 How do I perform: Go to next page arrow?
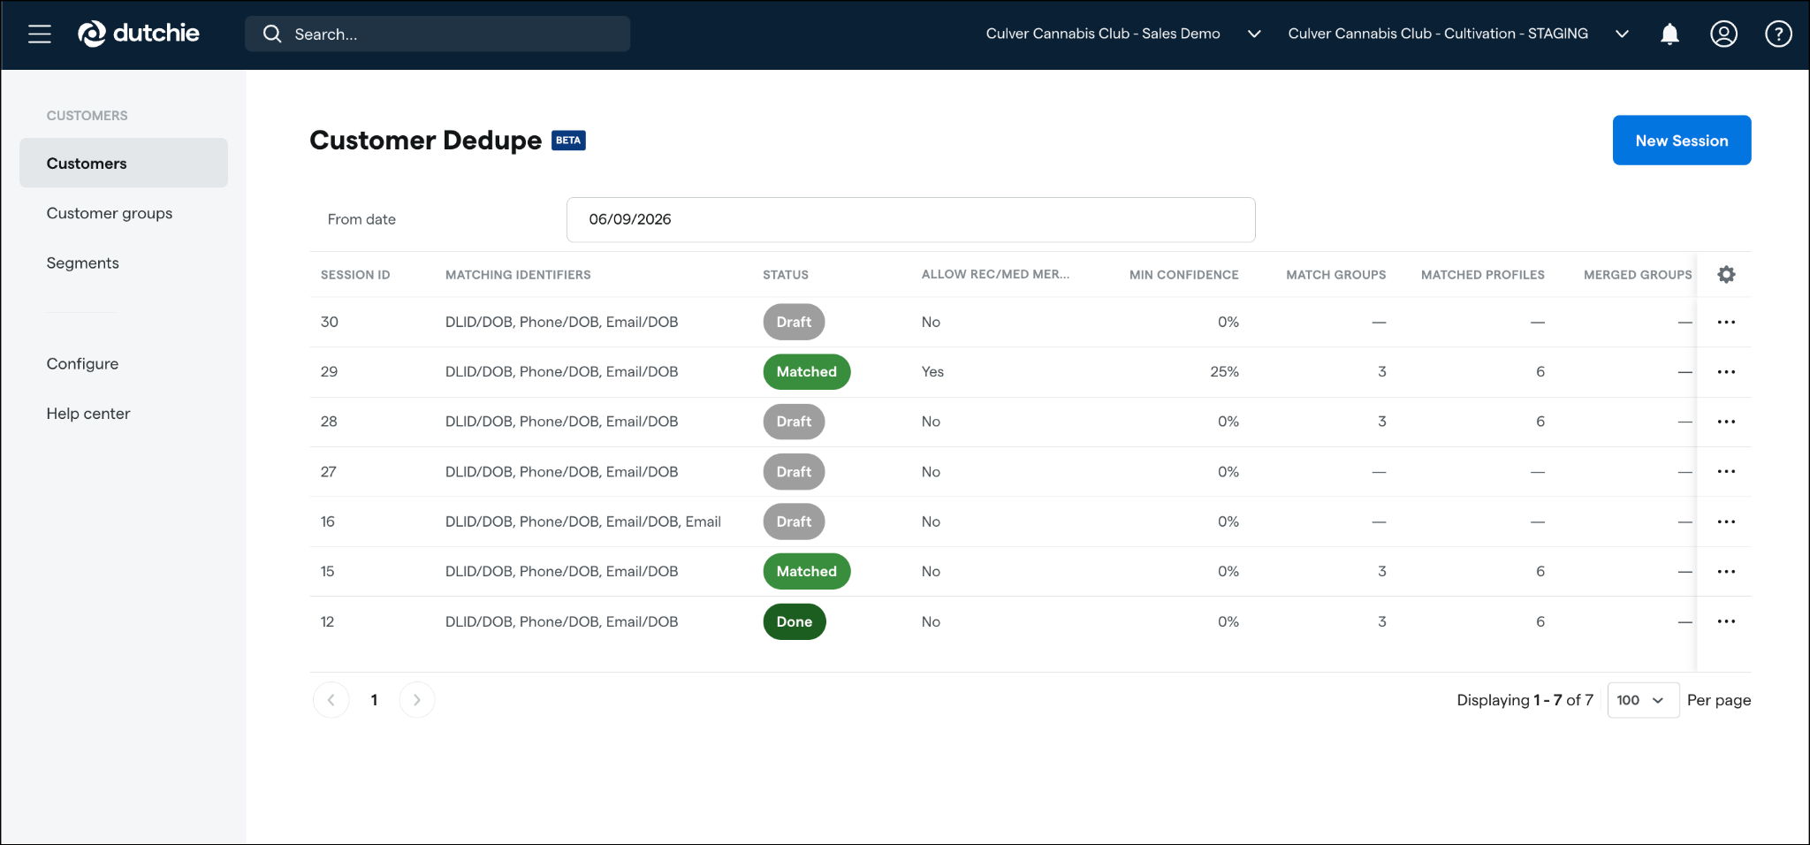click(x=417, y=700)
